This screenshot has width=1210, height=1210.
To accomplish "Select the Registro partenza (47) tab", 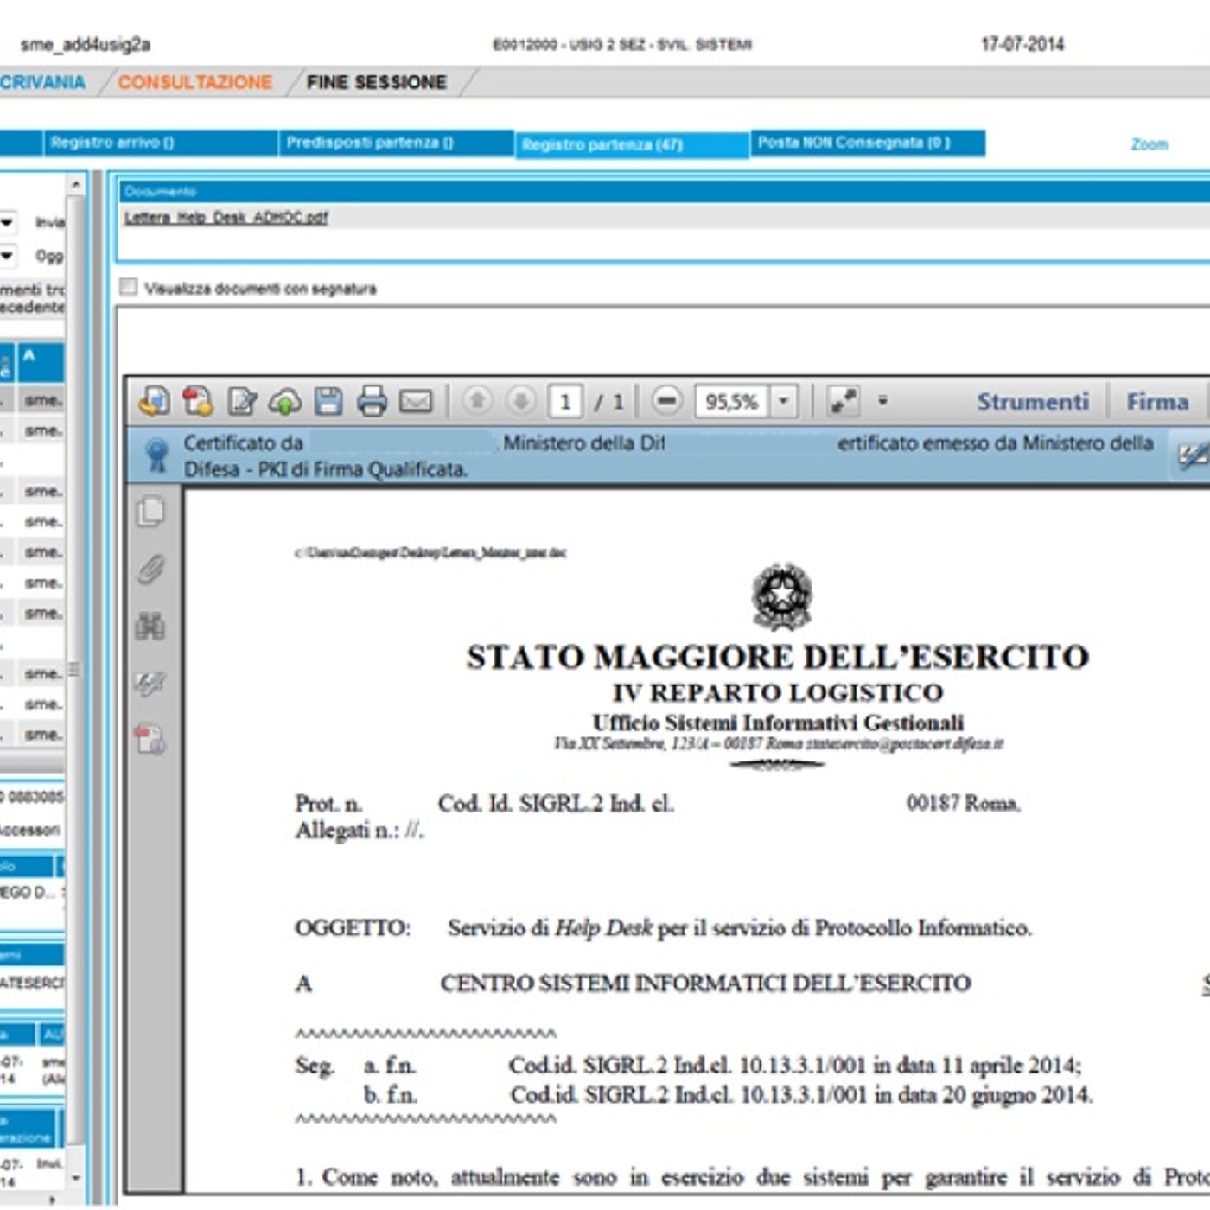I will [x=632, y=145].
